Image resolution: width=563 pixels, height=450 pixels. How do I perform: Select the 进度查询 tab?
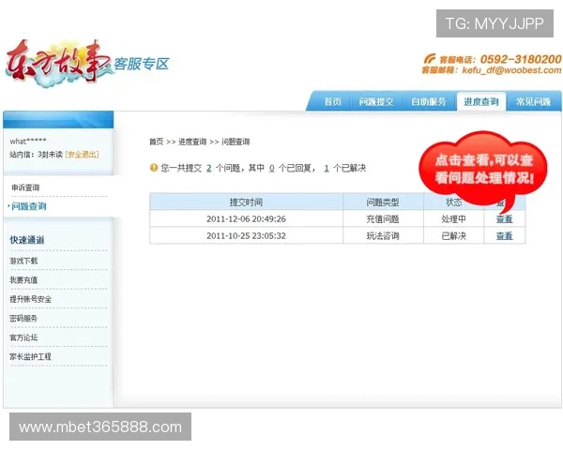(x=481, y=102)
